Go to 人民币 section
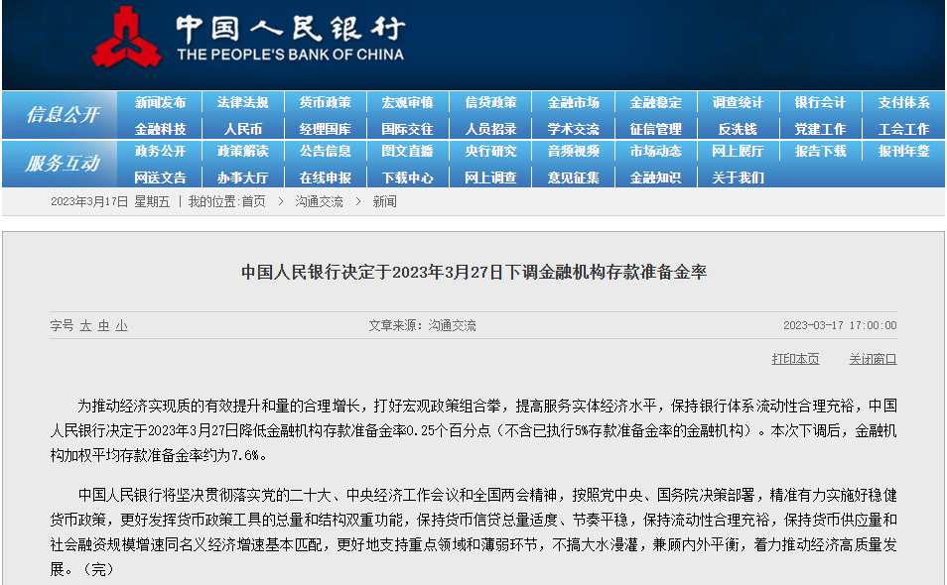 click(243, 129)
